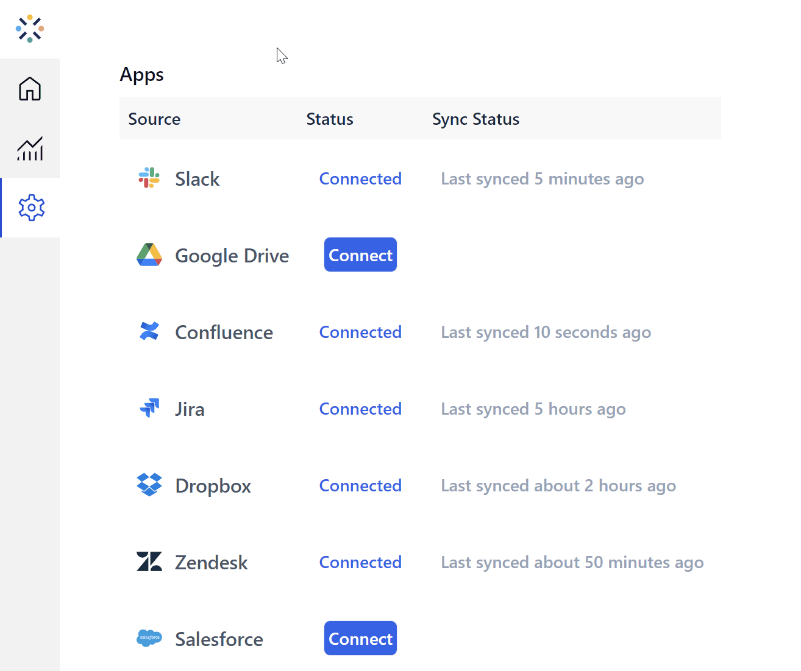
Task: Click the app logo at top left
Action: click(30, 29)
